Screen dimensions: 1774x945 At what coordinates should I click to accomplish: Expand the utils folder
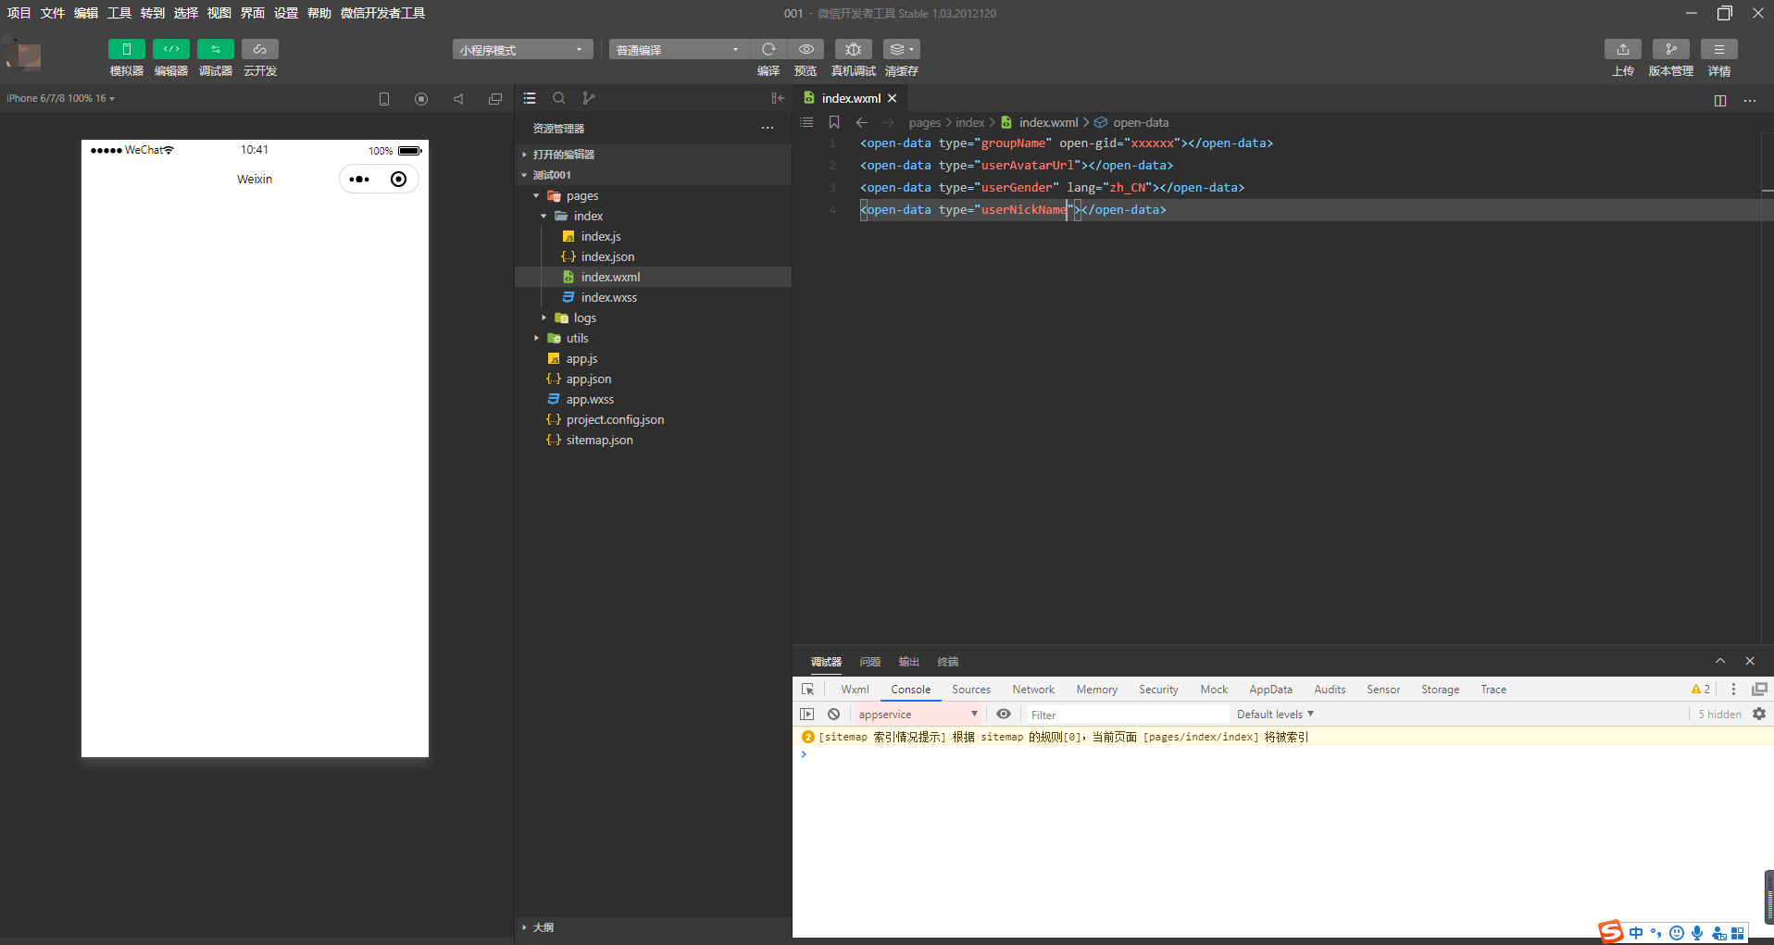pos(653,338)
